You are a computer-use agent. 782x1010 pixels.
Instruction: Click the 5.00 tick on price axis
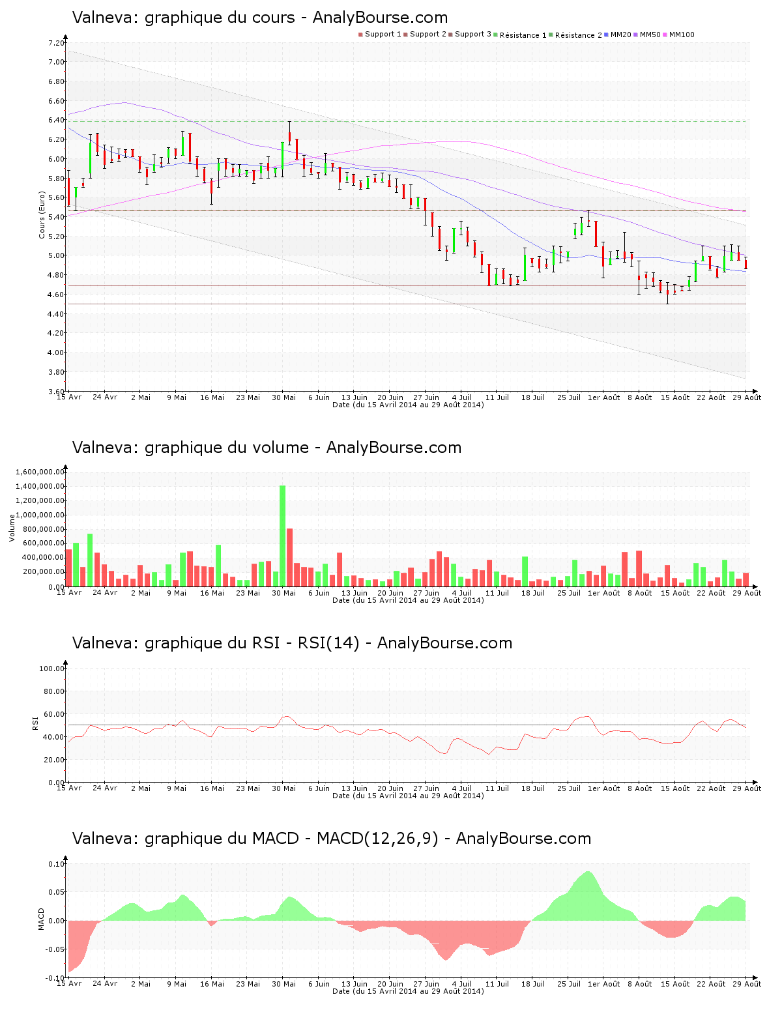click(57, 256)
